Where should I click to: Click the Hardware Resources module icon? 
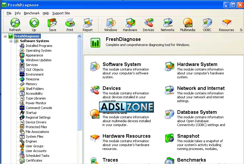click(x=95, y=138)
